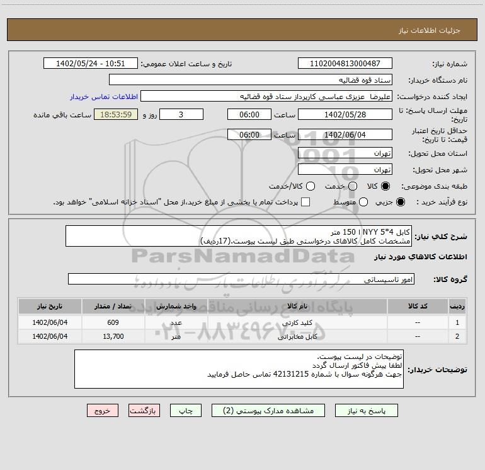The width and height of the screenshot is (485, 470).
Task: Click the response deadline time 06:00 field
Action: [x=249, y=114]
